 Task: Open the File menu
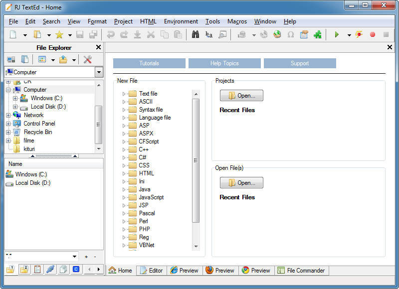tap(13, 21)
